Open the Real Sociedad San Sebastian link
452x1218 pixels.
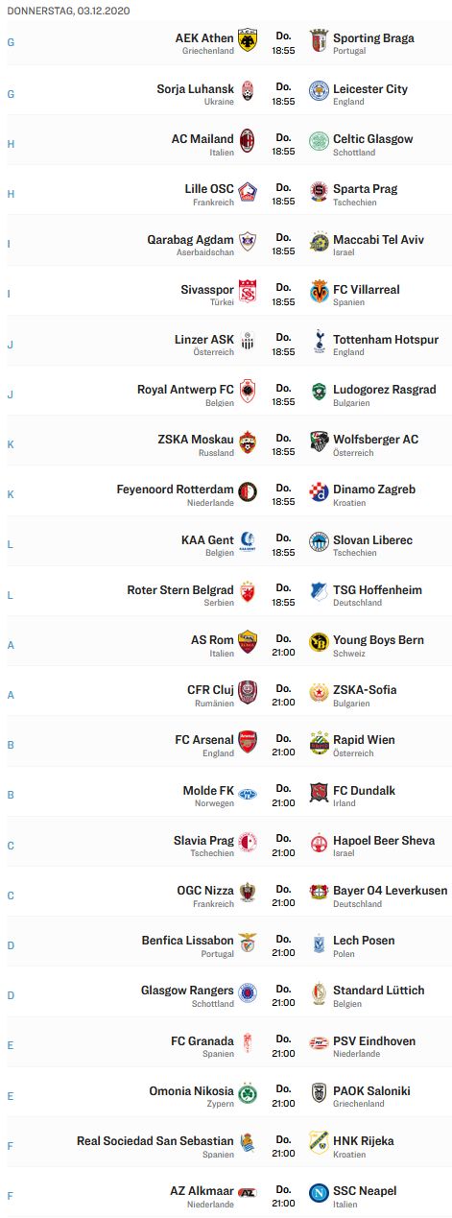155,1140
